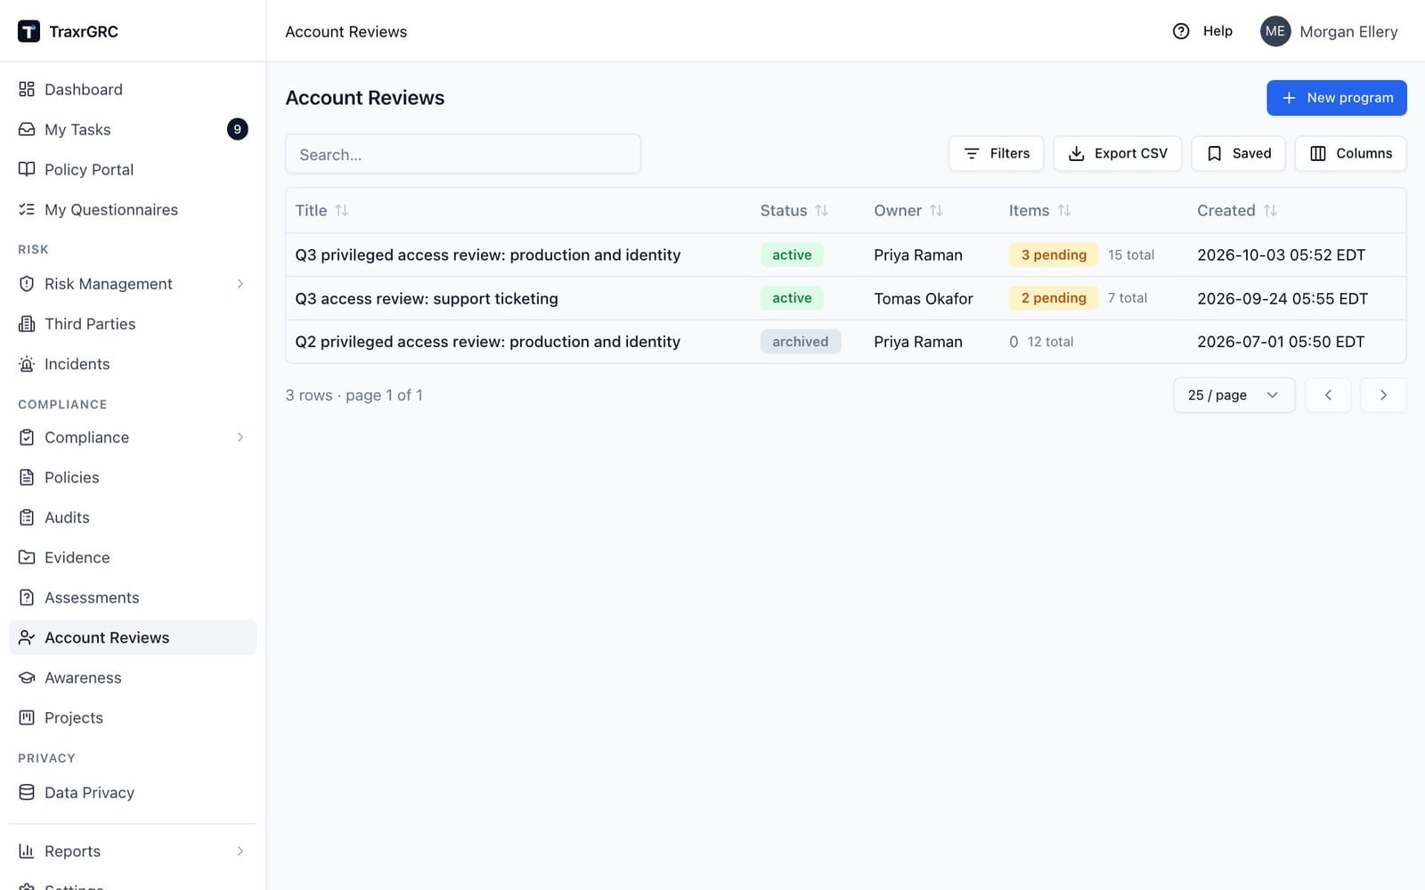
Task: Sort table by Status column
Action: click(x=794, y=211)
